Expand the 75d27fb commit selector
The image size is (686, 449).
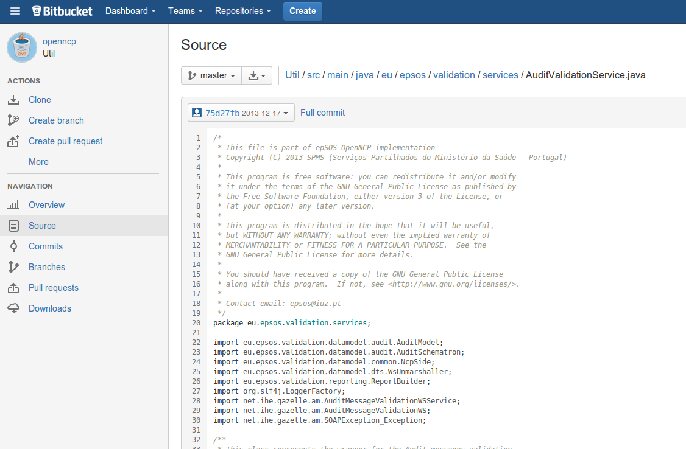tap(241, 113)
